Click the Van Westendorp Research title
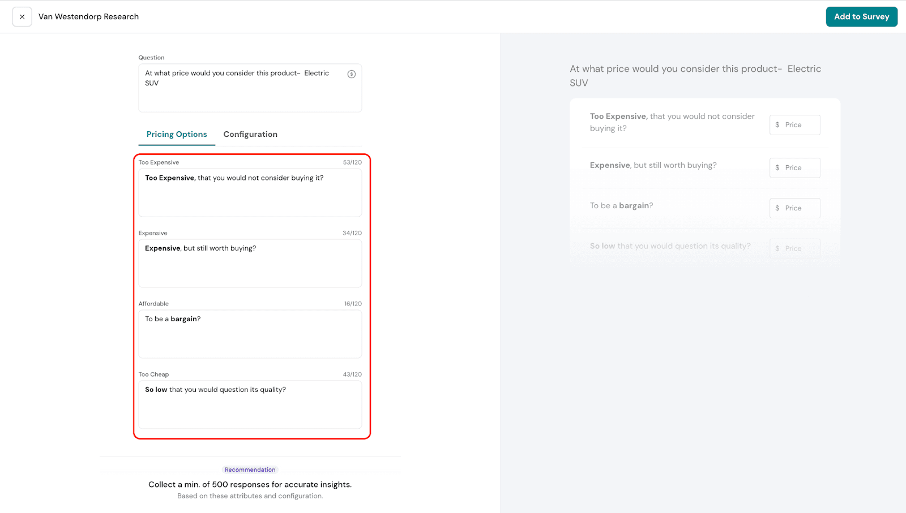Image resolution: width=906 pixels, height=513 pixels. [x=88, y=17]
